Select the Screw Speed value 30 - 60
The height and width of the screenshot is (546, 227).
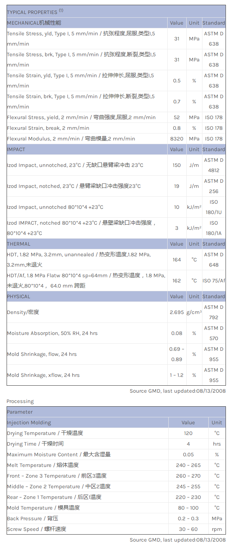coord(188,529)
